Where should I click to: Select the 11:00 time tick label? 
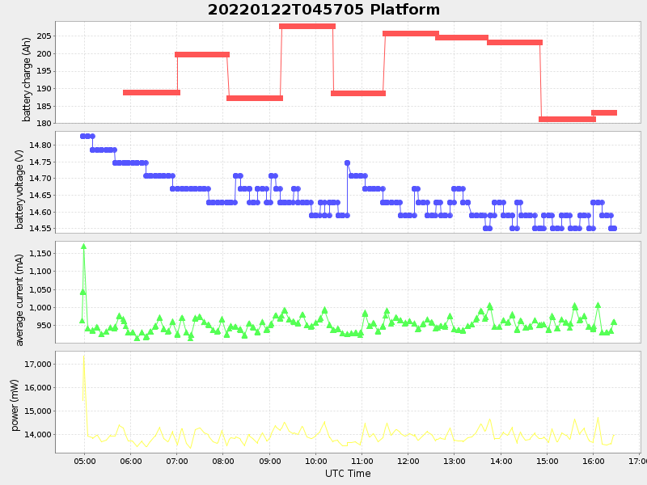(362, 461)
